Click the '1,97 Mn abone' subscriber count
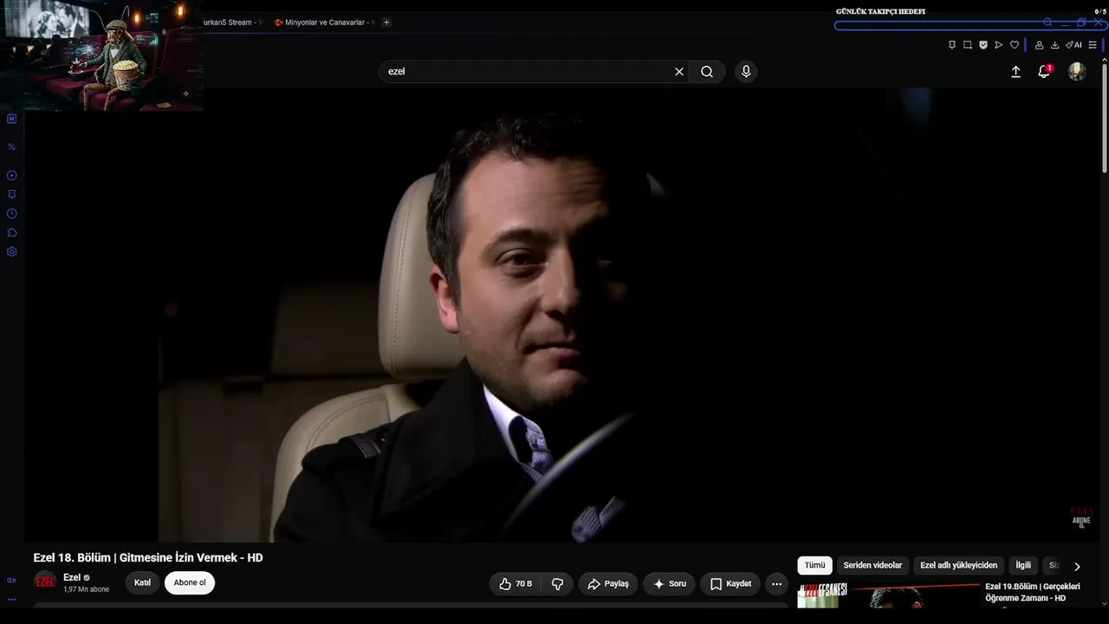The height and width of the screenshot is (624, 1109). (x=86, y=589)
